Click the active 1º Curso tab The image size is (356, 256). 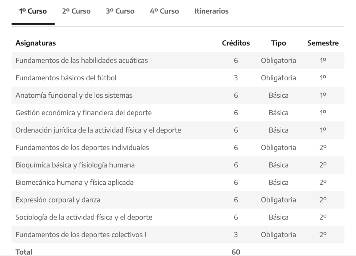coord(33,11)
